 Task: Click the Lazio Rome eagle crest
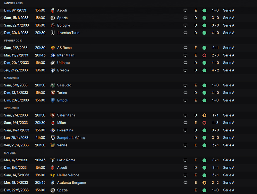pyautogui.click(x=53, y=160)
